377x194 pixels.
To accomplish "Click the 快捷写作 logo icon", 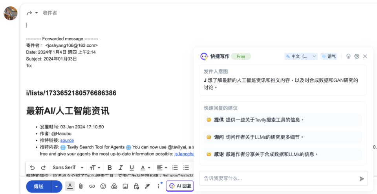I will pyautogui.click(x=204, y=56).
